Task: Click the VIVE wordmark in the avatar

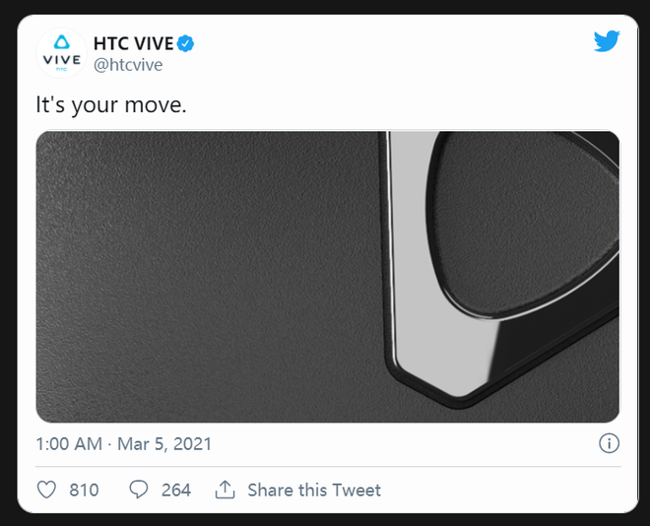Action: 62,60
